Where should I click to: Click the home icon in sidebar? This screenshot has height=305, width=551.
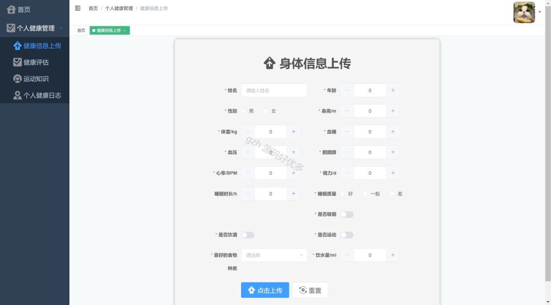tap(11, 10)
